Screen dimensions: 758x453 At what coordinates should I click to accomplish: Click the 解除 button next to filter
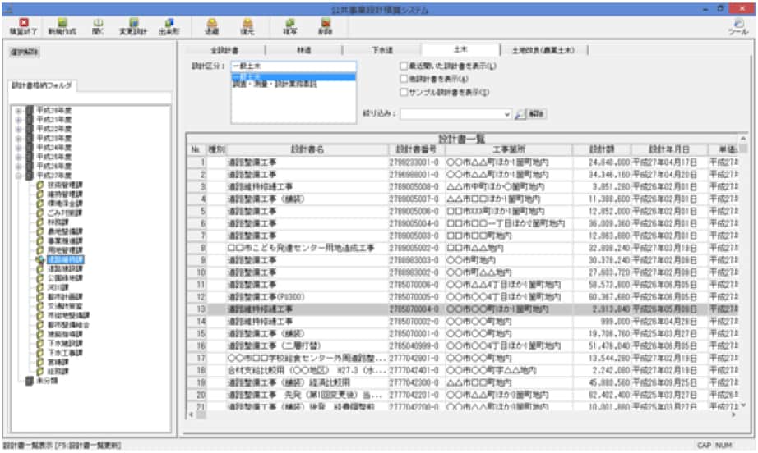pos(536,114)
